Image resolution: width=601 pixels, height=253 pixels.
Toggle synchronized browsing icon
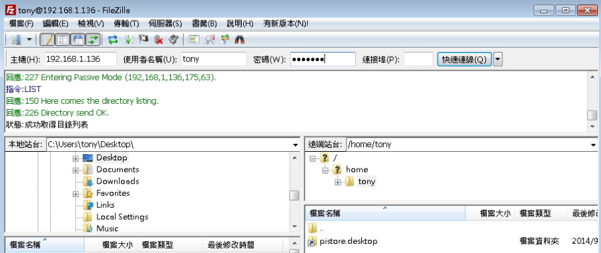click(224, 39)
